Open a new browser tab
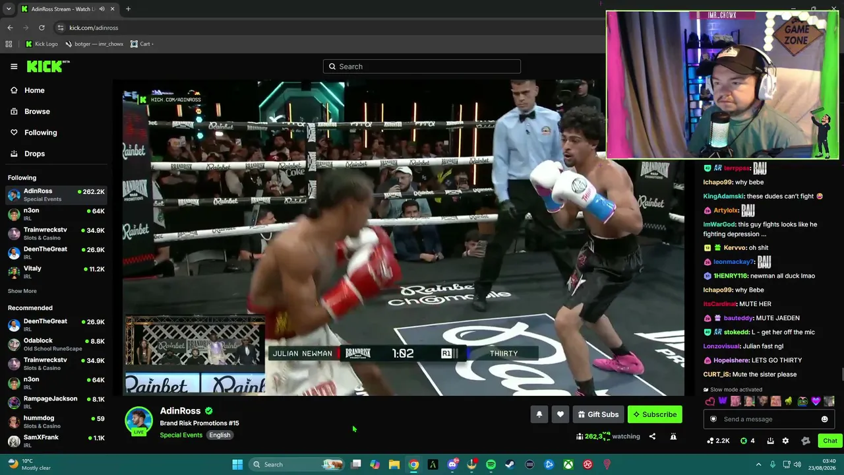 (x=128, y=9)
